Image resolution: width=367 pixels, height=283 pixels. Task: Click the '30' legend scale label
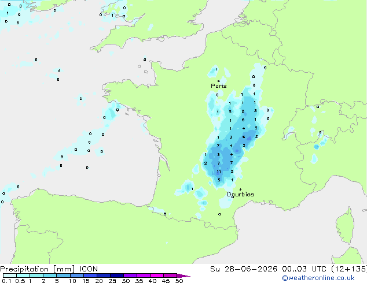tap(126, 281)
